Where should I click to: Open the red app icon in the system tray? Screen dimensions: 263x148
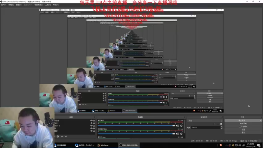coord(221,145)
